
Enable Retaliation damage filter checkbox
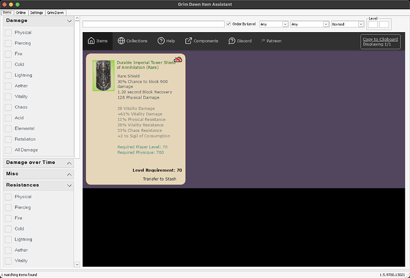click(x=8, y=140)
